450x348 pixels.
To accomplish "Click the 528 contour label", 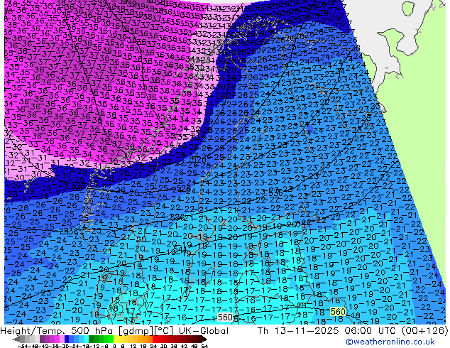I will click(x=184, y=188).
